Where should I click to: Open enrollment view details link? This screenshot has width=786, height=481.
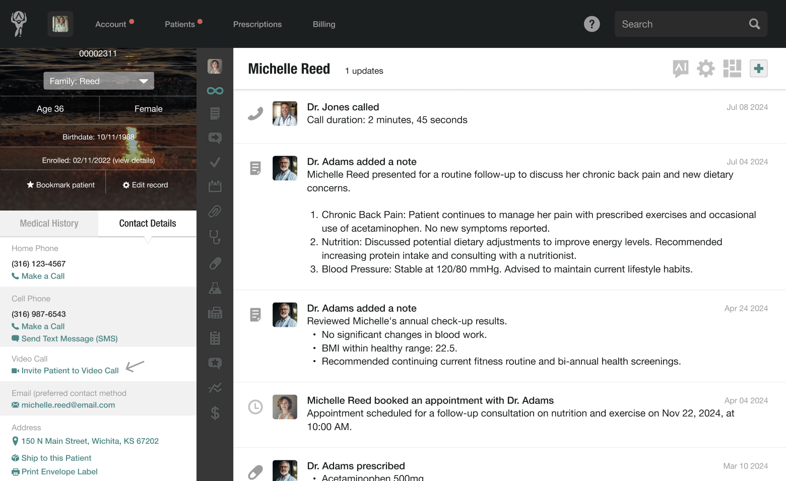(x=134, y=160)
